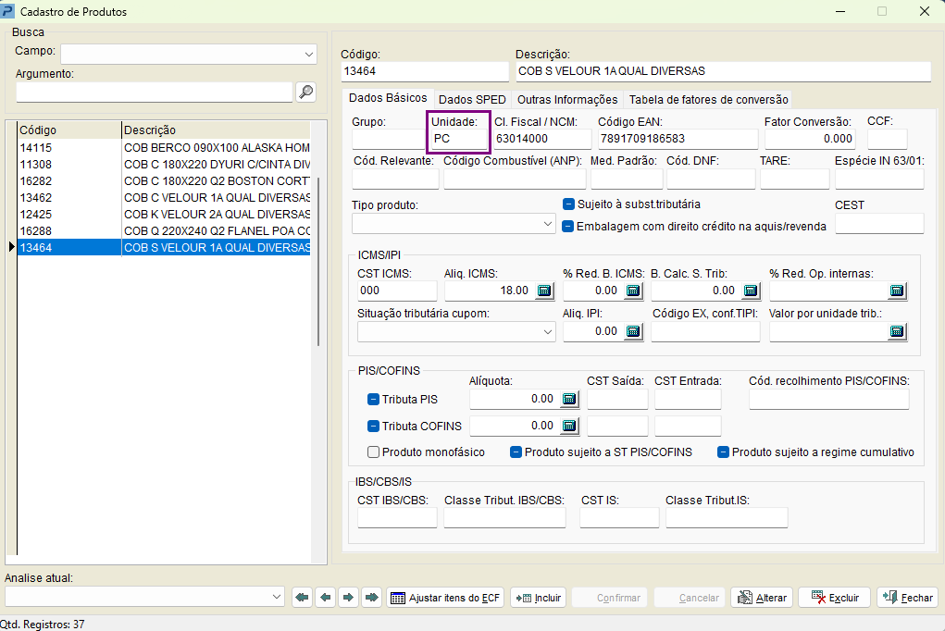
Task: Select row COB K VELOUR 2A QUAL DIVERSAS
Action: pos(164,214)
